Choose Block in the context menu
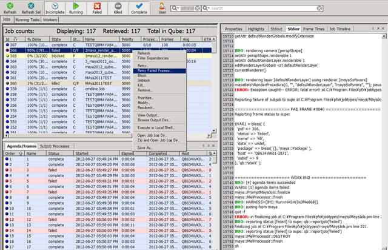Viewport: 388px width, 250px height. click(x=159, y=76)
